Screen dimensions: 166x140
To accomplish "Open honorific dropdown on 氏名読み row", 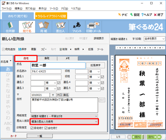I will [95, 71].
